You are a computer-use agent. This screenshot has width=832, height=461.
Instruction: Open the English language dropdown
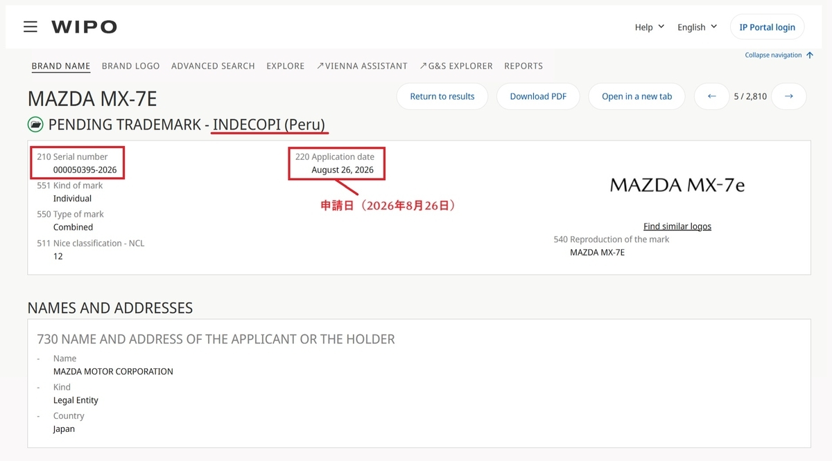tap(697, 27)
